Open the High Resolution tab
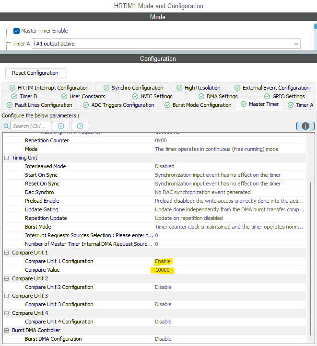The width and height of the screenshot is (317, 346). [x=198, y=88]
